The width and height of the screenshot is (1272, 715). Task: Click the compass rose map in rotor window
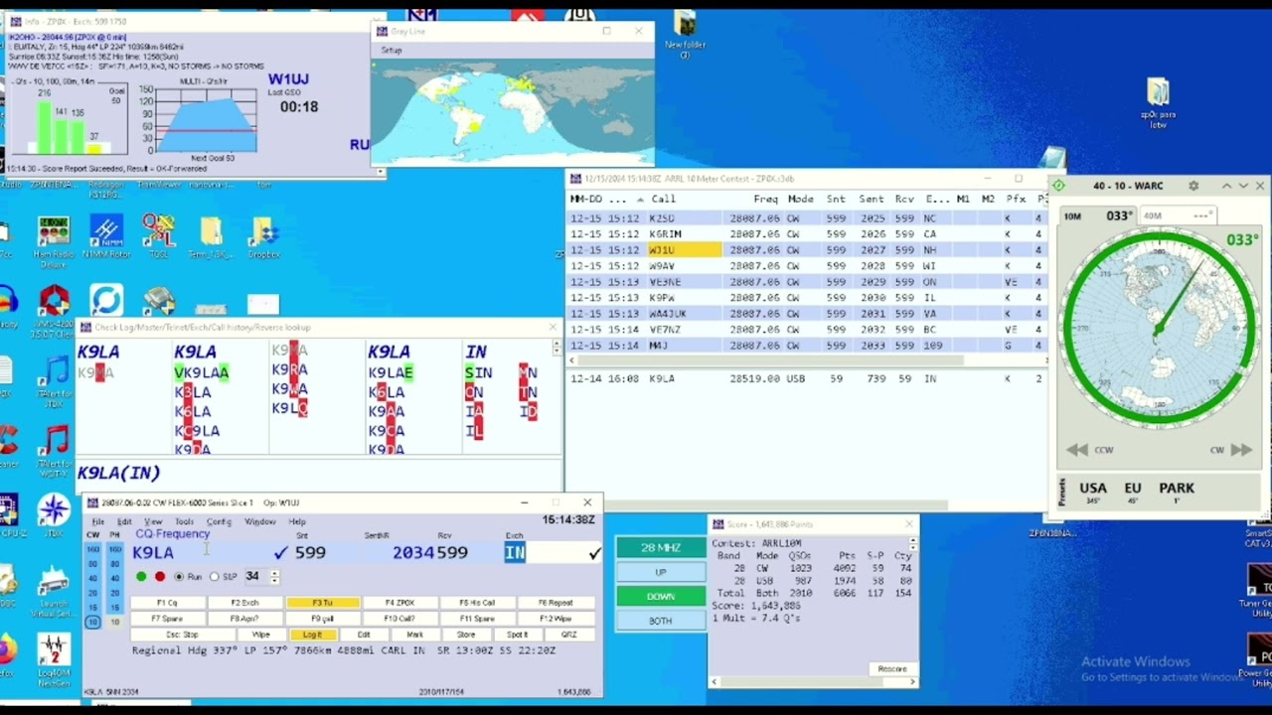coord(1158,330)
